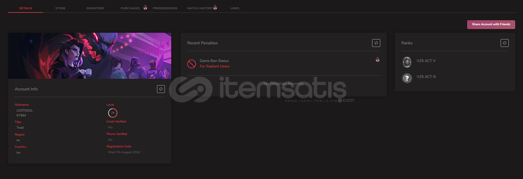
Task: Click the premium flame icon in Game Ban Status row
Action: (378, 60)
